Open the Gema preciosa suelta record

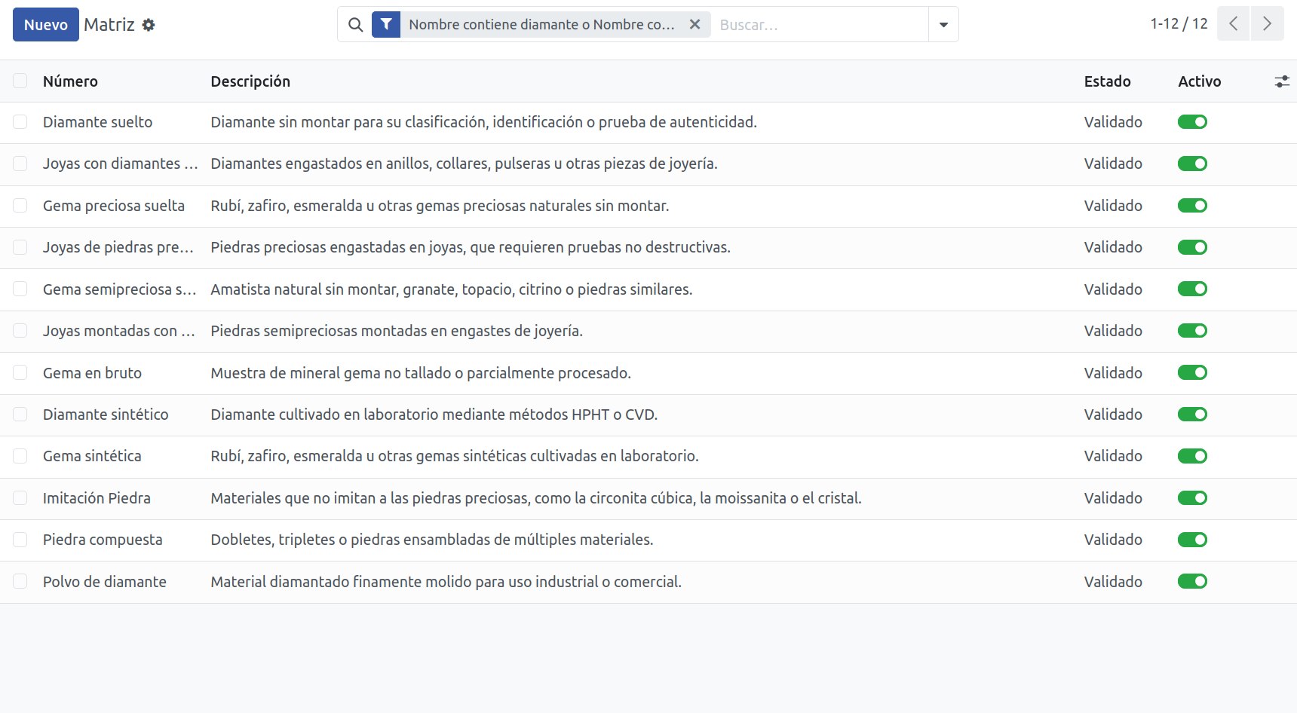(x=114, y=206)
